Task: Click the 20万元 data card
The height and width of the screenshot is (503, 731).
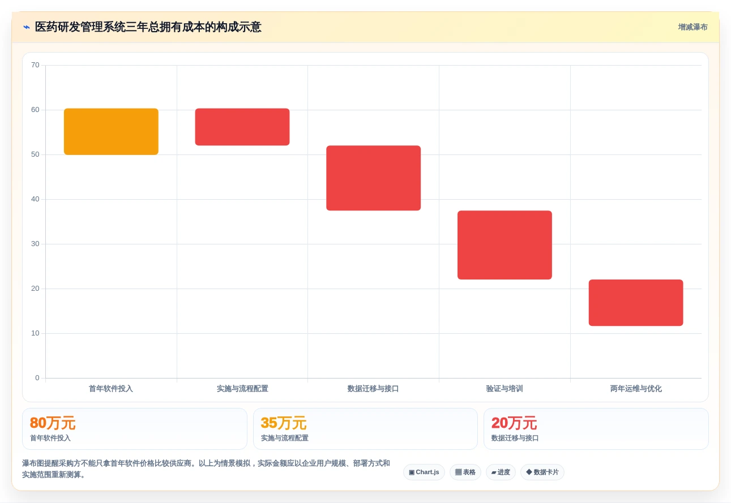Action: (x=596, y=429)
